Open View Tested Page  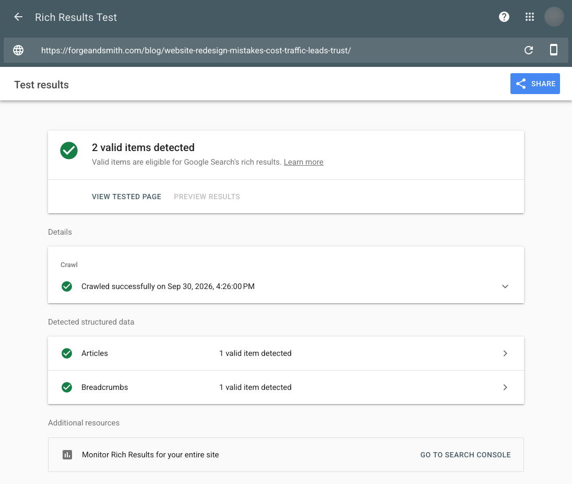[x=126, y=197]
